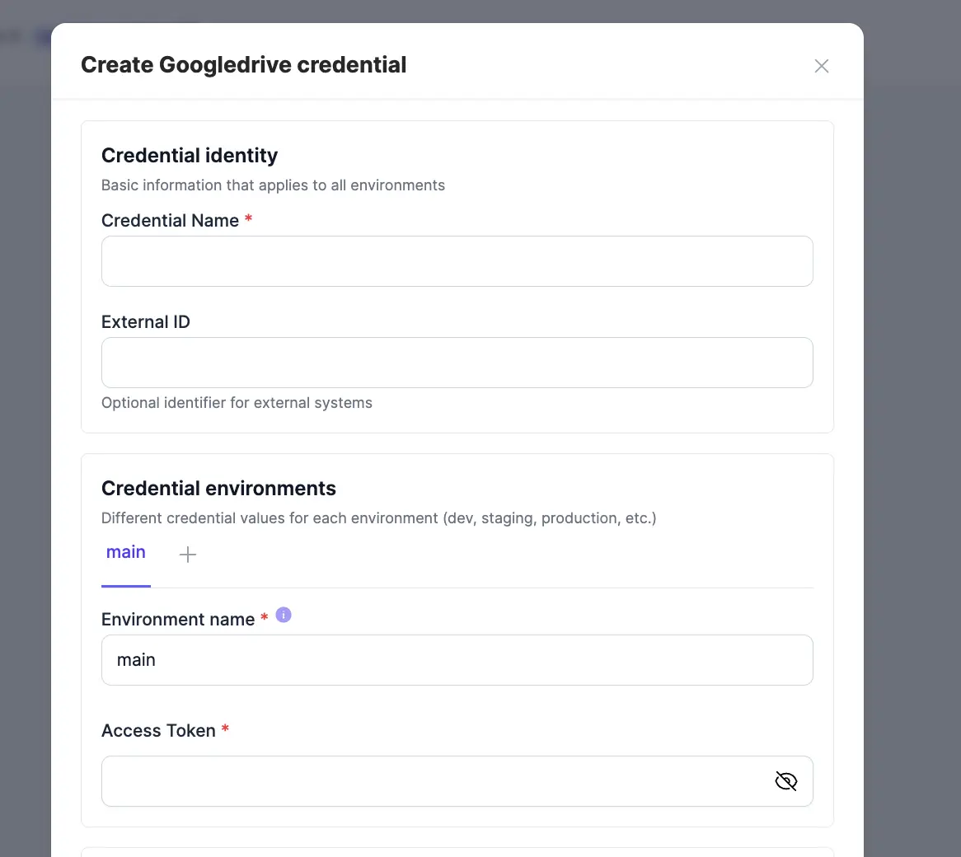
Task: Click the Credential identity heading
Action: pyautogui.click(x=190, y=156)
